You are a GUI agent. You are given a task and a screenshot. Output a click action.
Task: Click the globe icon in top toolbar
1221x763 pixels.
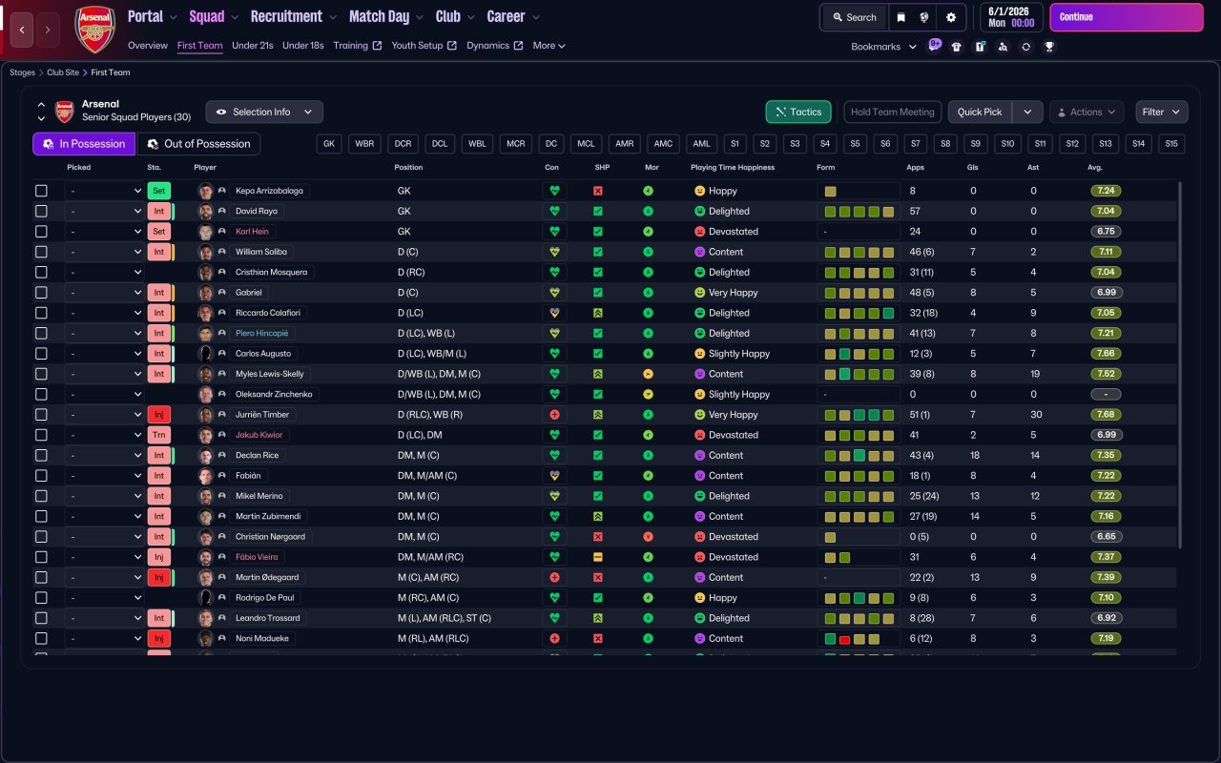(924, 17)
